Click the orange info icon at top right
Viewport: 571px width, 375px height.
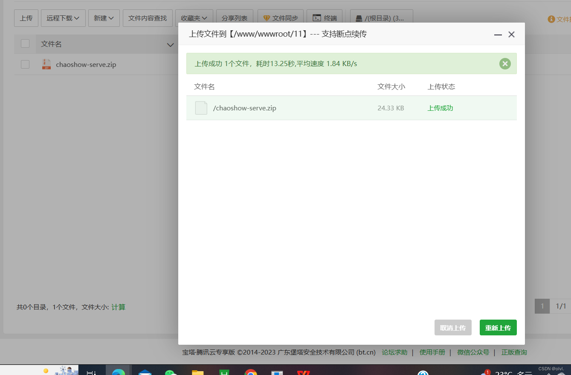[x=551, y=19]
